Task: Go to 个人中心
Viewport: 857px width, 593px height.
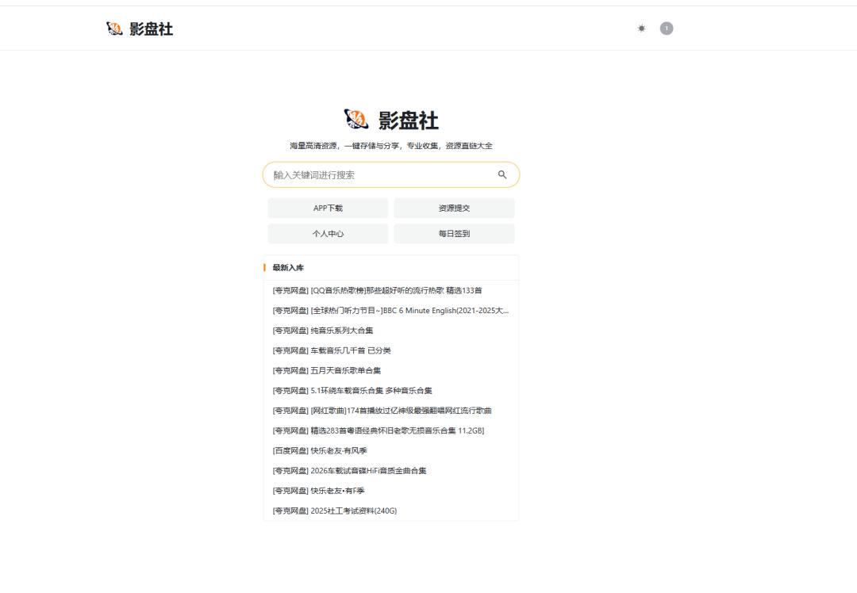Action: point(328,234)
